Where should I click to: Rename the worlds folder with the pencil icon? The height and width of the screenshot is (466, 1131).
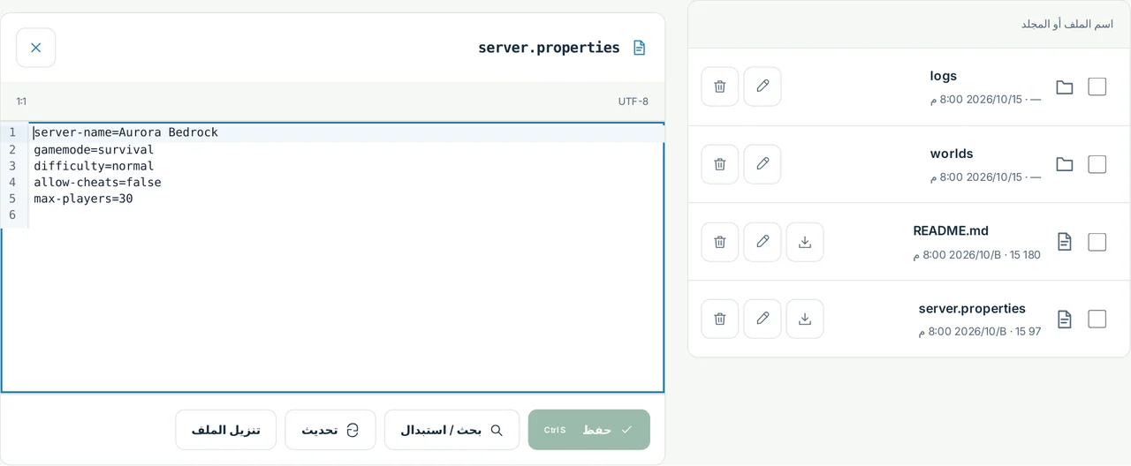point(763,164)
